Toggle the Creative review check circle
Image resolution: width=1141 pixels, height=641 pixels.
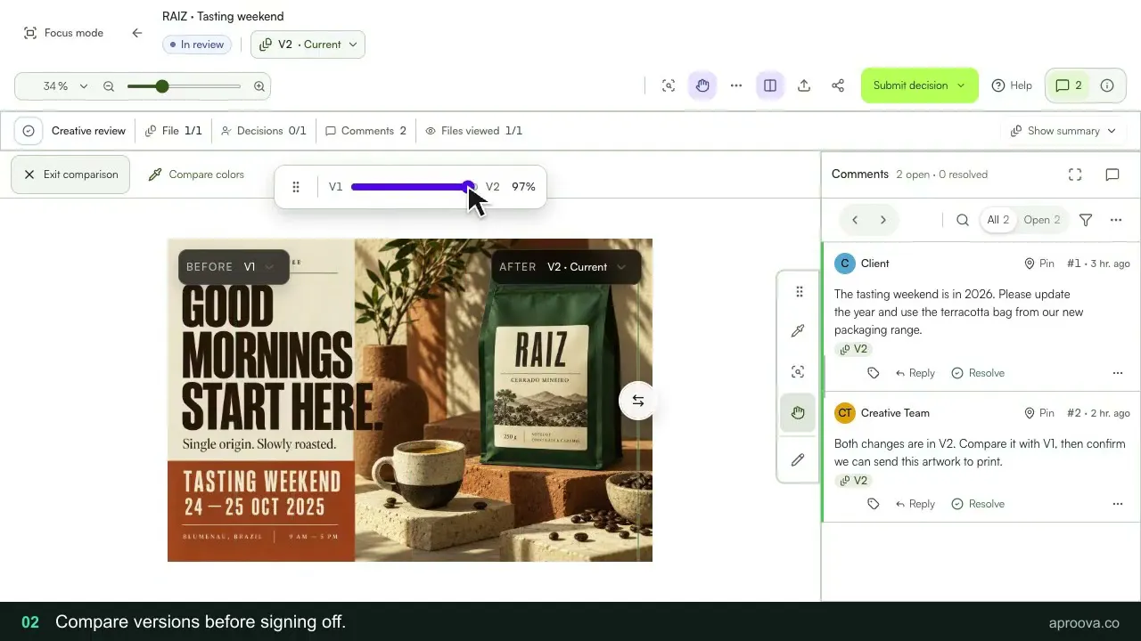tap(29, 131)
